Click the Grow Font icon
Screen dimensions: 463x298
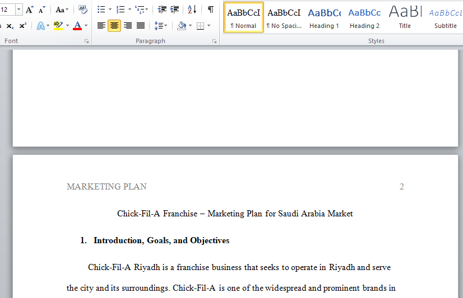29,10
